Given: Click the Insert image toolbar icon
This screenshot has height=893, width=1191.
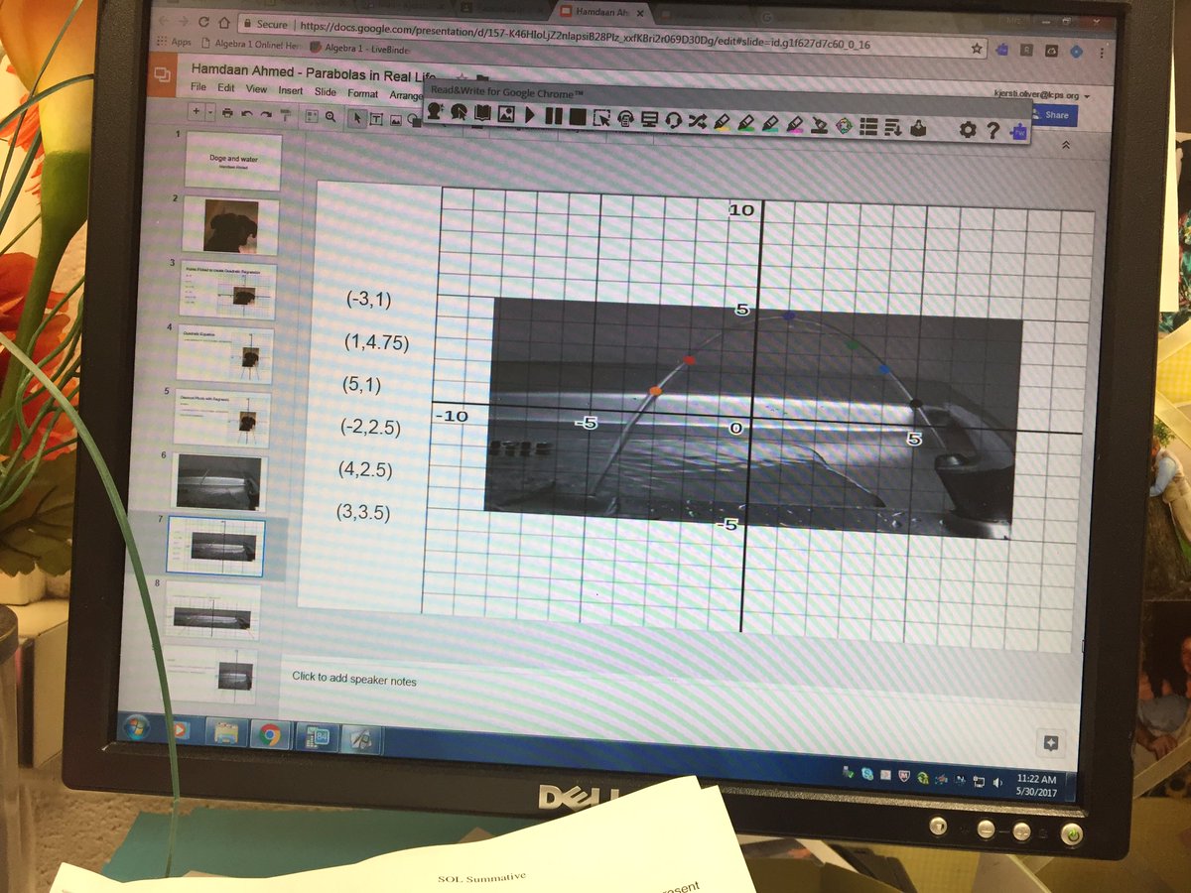Looking at the screenshot, I should [x=395, y=120].
